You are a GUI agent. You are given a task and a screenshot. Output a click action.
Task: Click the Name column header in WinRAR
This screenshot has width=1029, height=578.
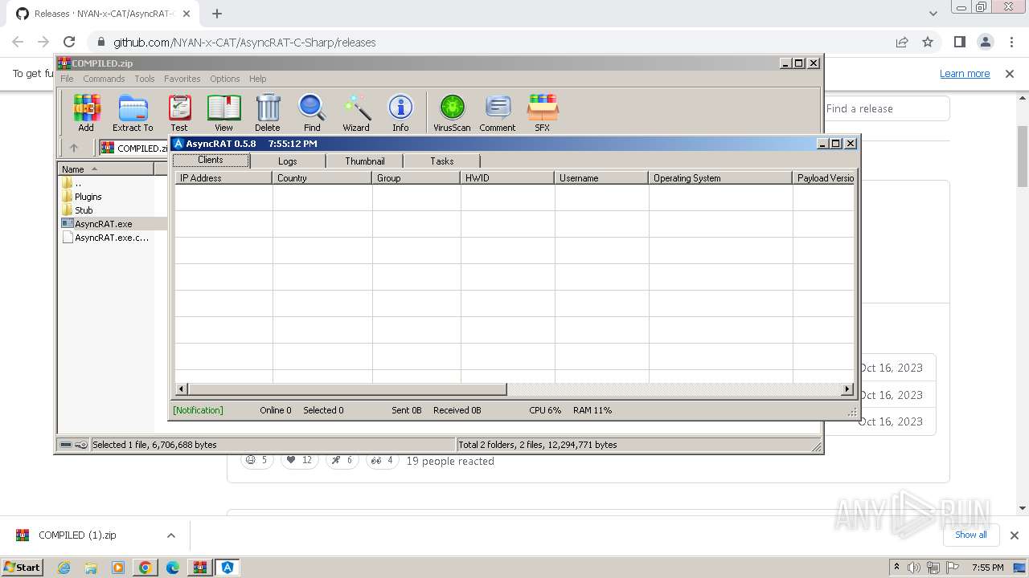(106, 169)
